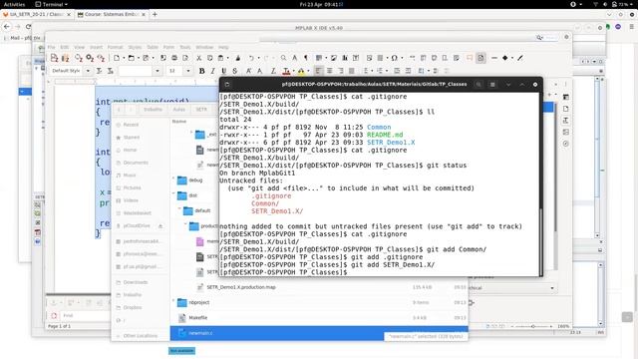Toggle Align Right in Writer toolbar
Viewport: 638px width, 359px height.
point(341,71)
